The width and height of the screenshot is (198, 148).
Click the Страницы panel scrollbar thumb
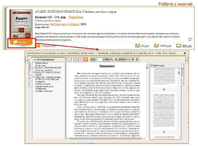click(179, 73)
